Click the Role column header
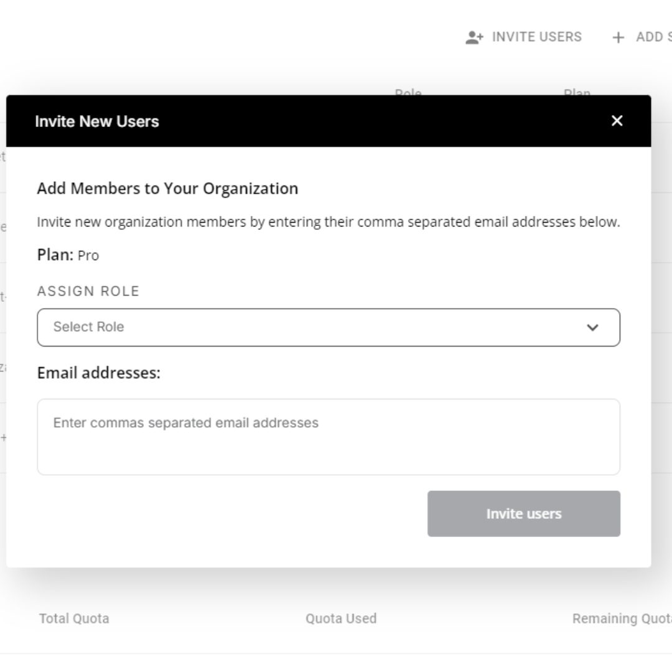Image resolution: width=672 pixels, height=672 pixels. tap(408, 93)
